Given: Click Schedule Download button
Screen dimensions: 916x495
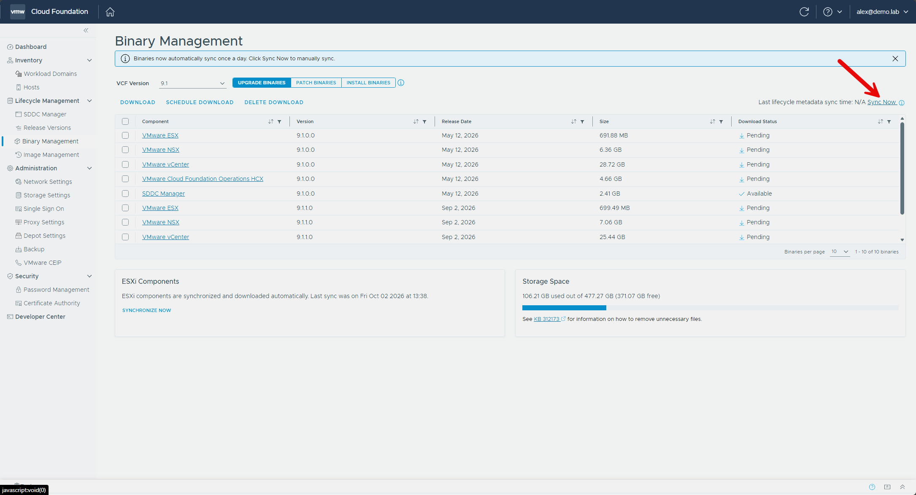Looking at the screenshot, I should [x=200, y=102].
